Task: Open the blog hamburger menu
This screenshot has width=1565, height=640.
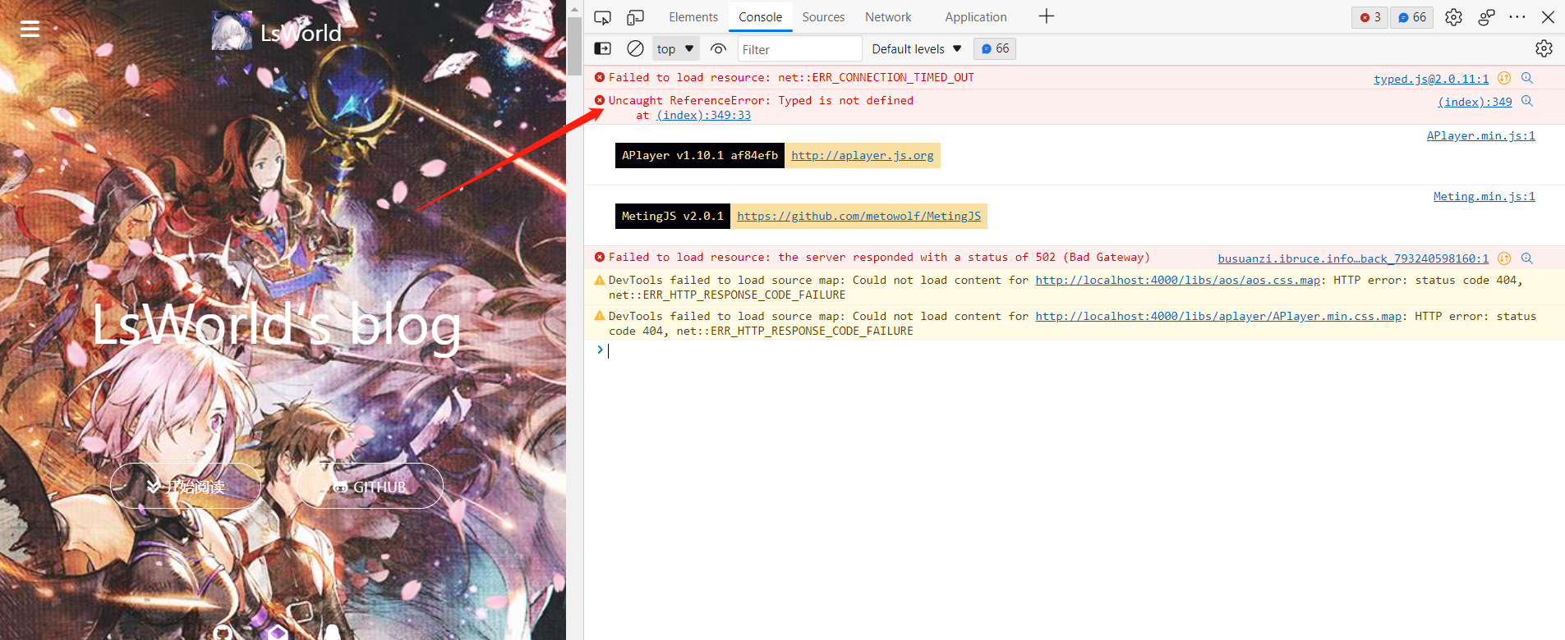Action: (30, 29)
